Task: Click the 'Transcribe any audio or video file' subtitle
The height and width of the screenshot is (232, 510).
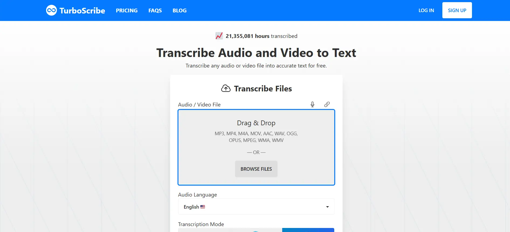Action: click(x=256, y=66)
